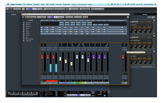
Task: Click Fast Forward in bottom transport panel
Action: pos(75,95)
